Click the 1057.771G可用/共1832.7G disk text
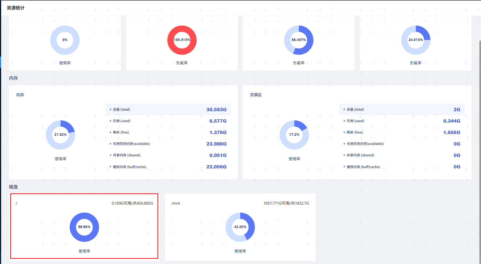This screenshot has height=264, width=481. 286,203
